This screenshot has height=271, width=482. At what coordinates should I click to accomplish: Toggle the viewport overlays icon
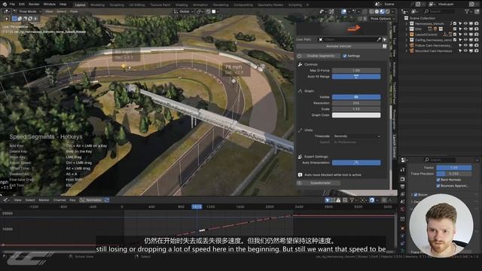click(343, 11)
